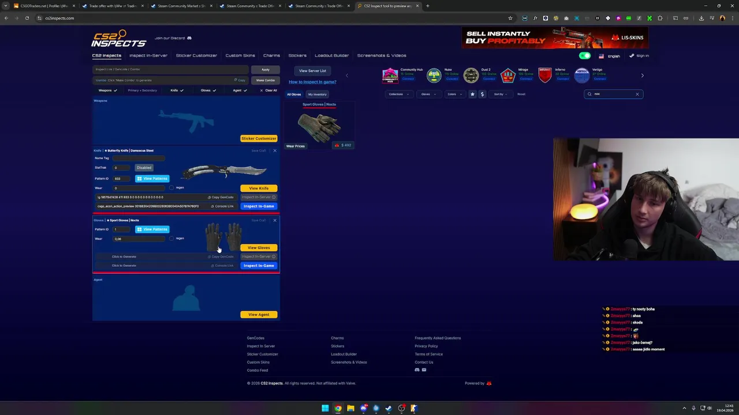The image size is (739, 415).
Task: Click the search magnifier icon
Action: pyautogui.click(x=589, y=94)
